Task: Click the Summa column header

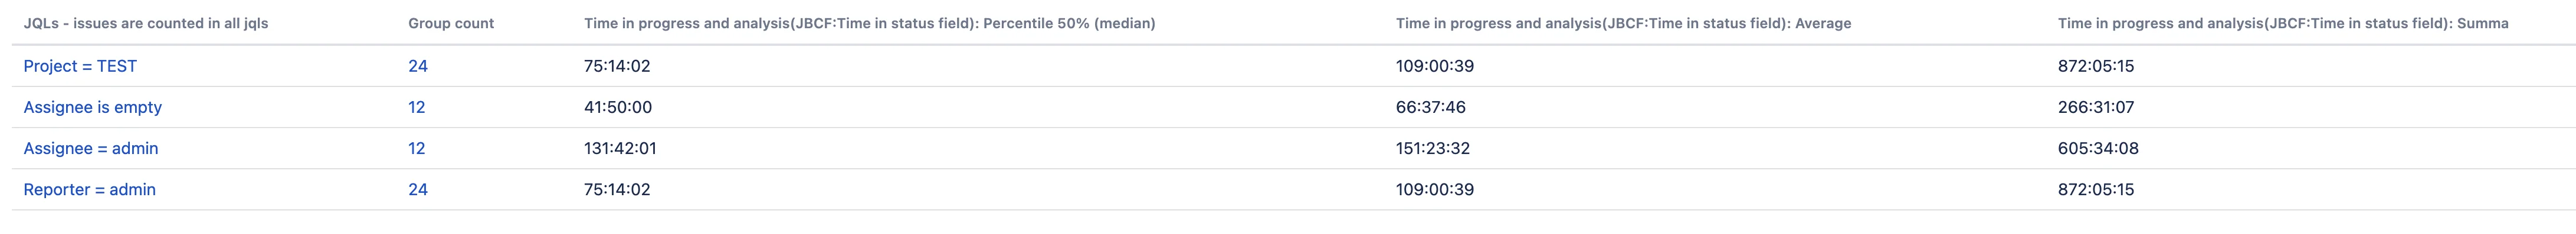Action: pyautogui.click(x=2283, y=23)
